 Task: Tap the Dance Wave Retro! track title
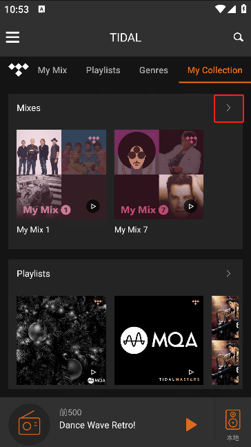point(97,425)
